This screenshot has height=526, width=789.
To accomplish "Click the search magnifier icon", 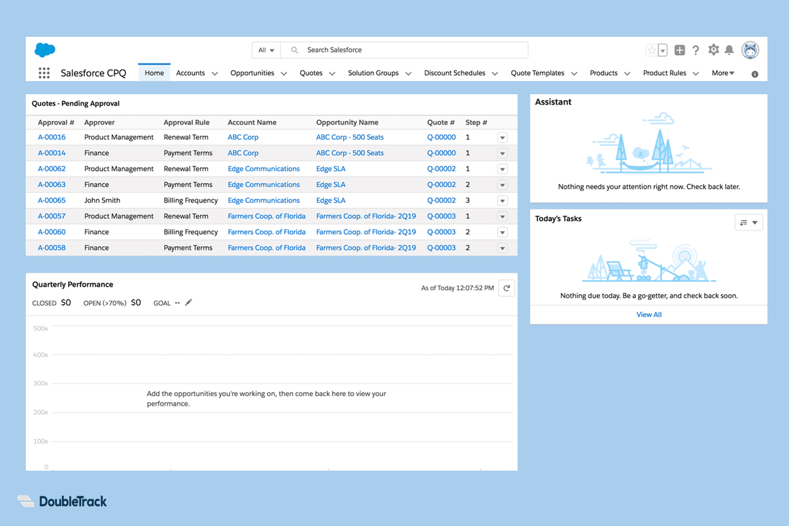I will (295, 50).
